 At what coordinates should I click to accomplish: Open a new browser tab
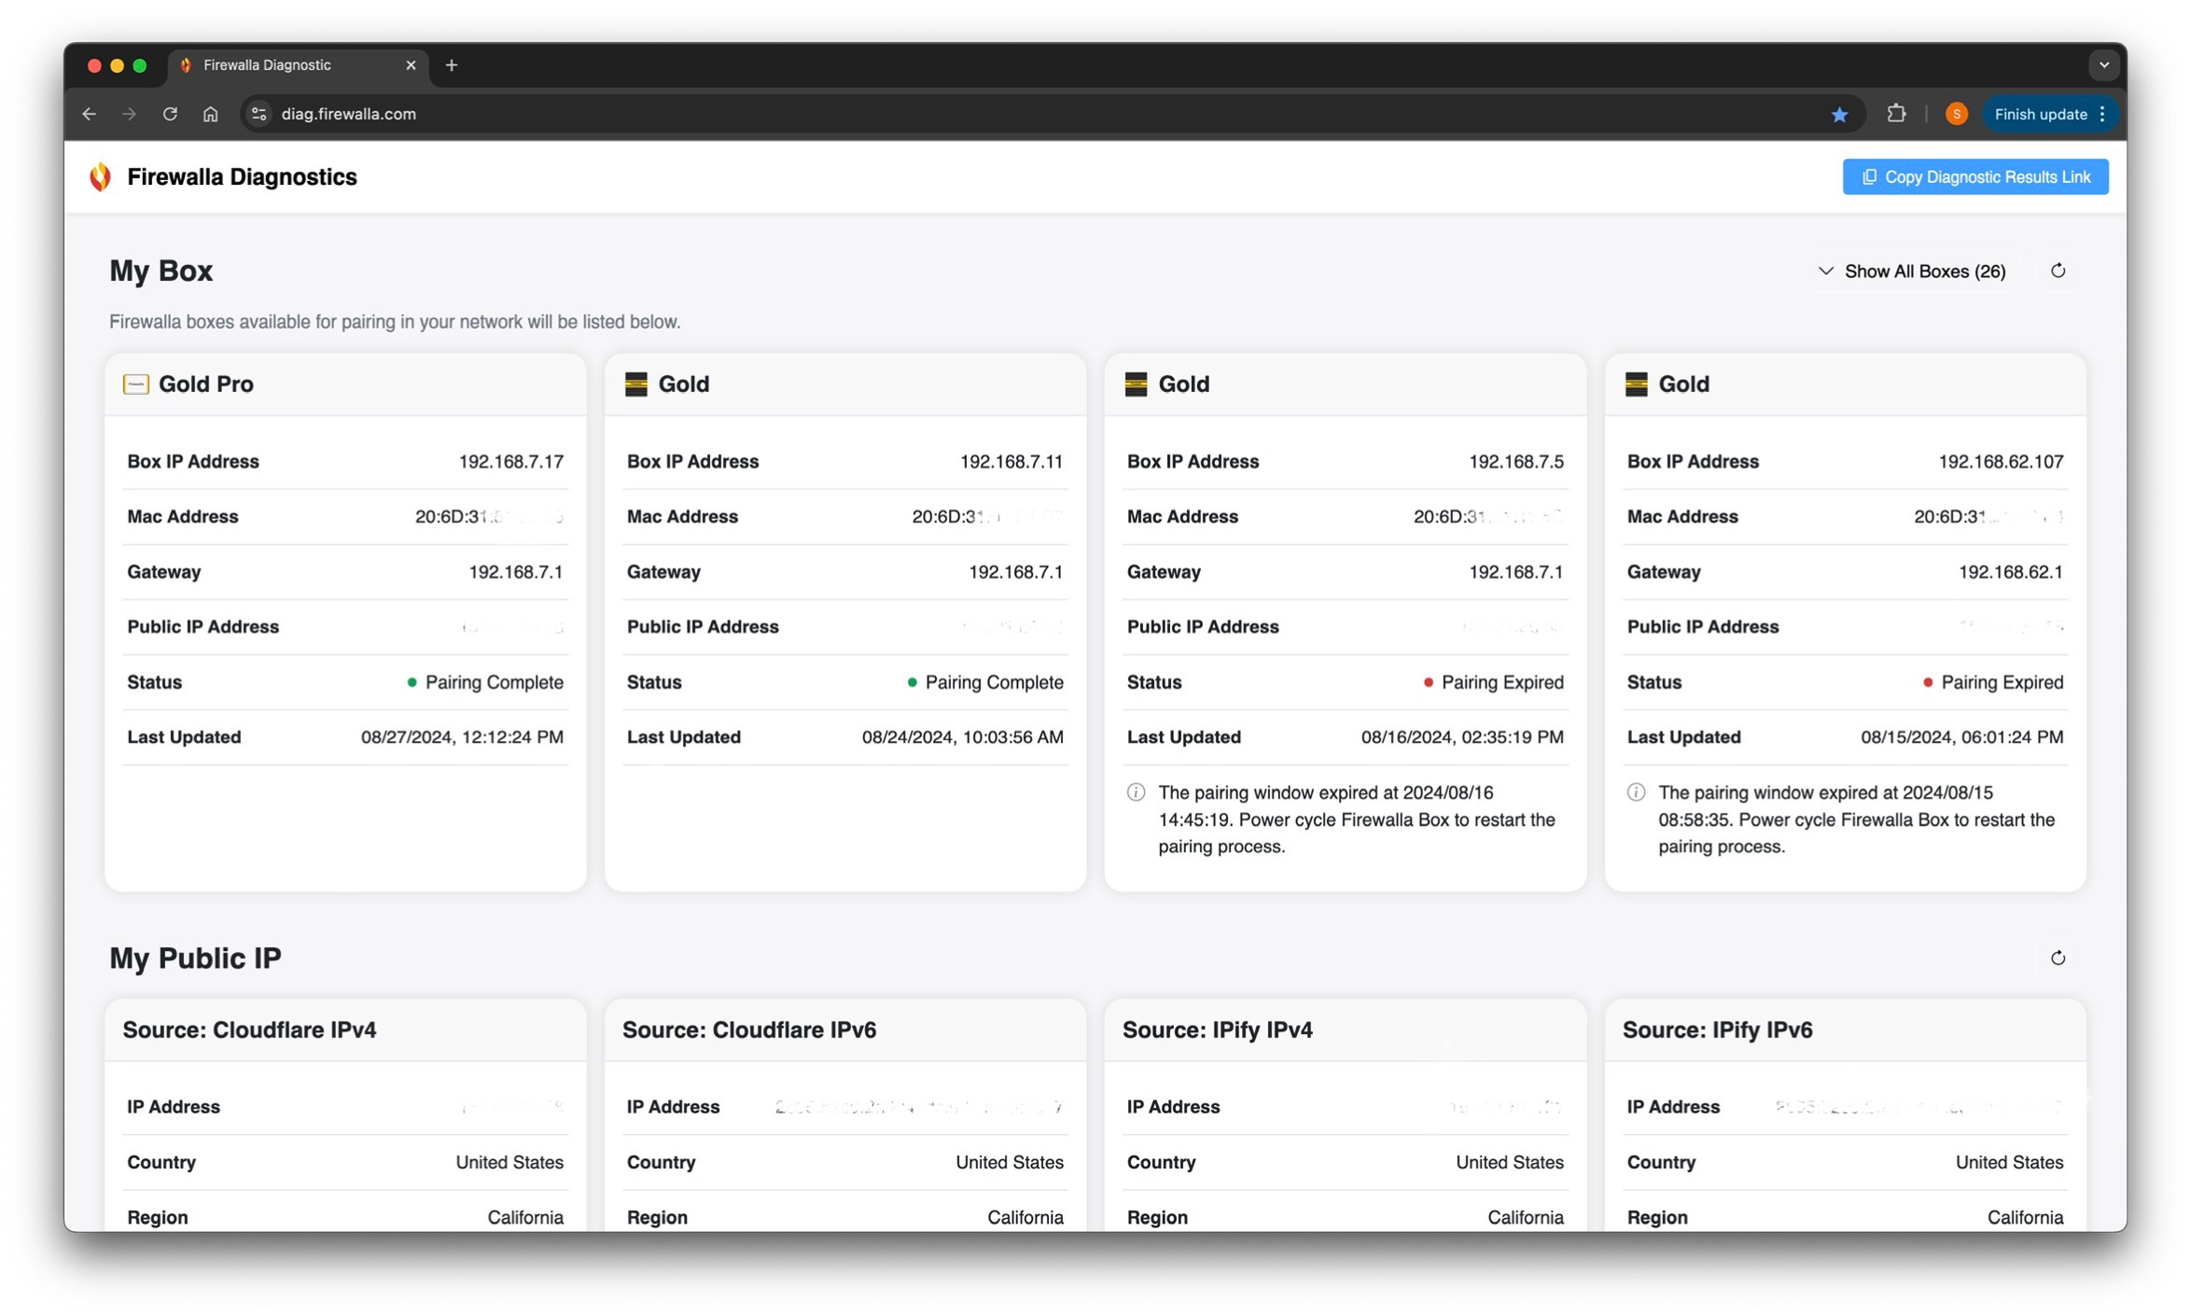(452, 65)
